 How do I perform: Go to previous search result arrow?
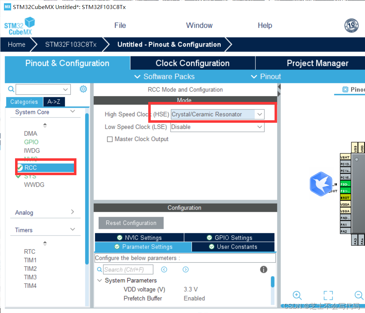pos(164,270)
